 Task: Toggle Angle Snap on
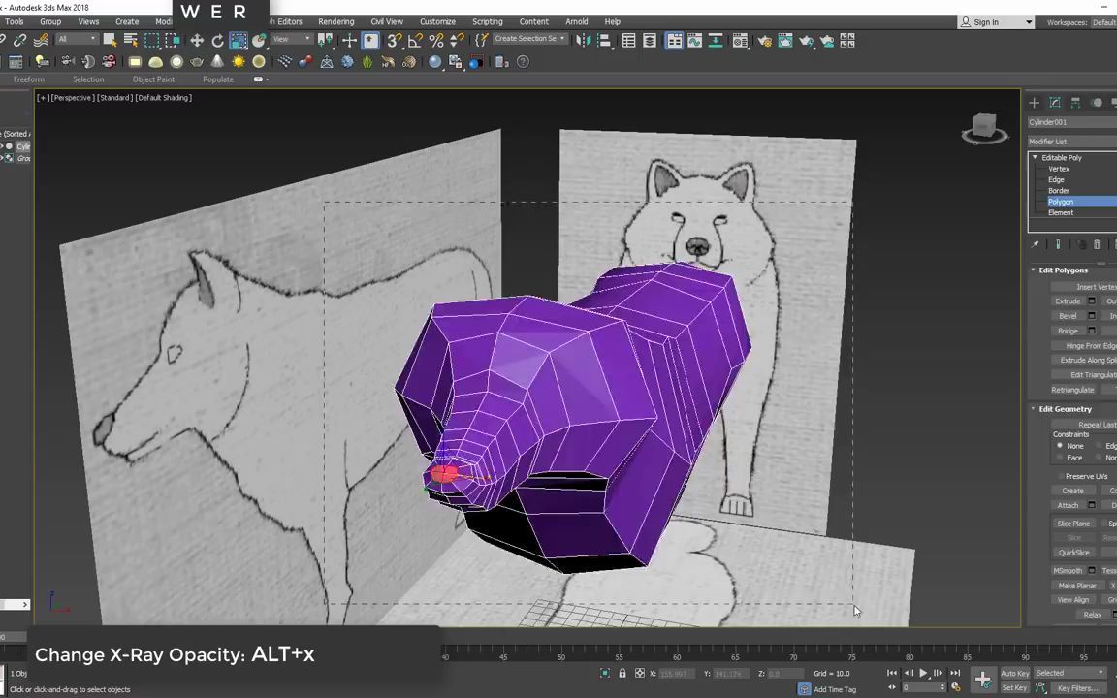click(413, 40)
